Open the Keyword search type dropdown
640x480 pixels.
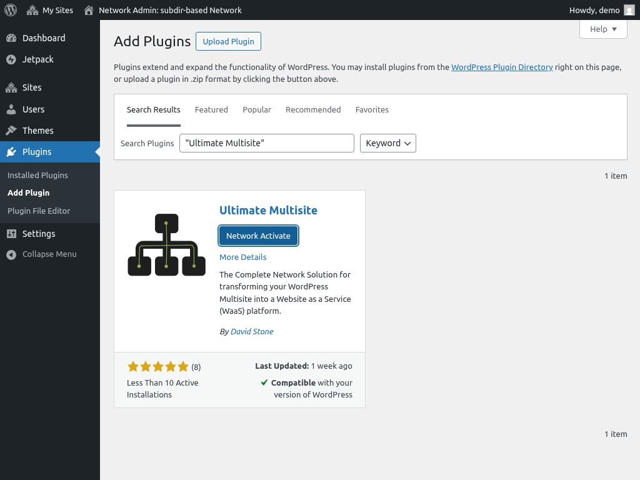point(387,143)
